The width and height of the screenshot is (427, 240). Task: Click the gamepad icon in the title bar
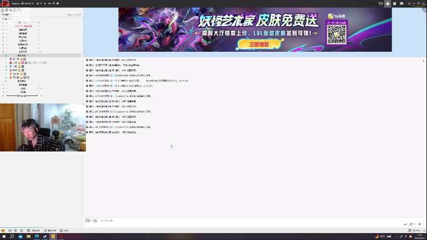point(401,4)
